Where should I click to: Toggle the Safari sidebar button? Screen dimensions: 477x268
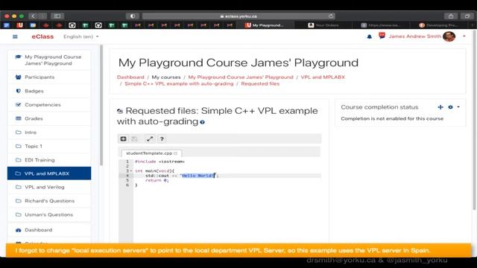(x=57, y=16)
